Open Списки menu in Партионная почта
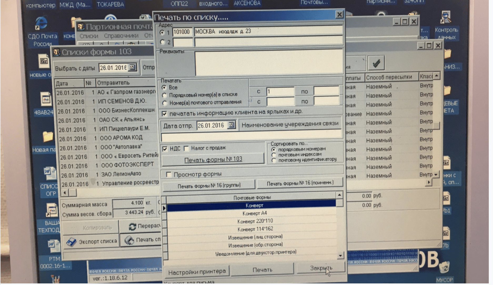 [x=89, y=36]
